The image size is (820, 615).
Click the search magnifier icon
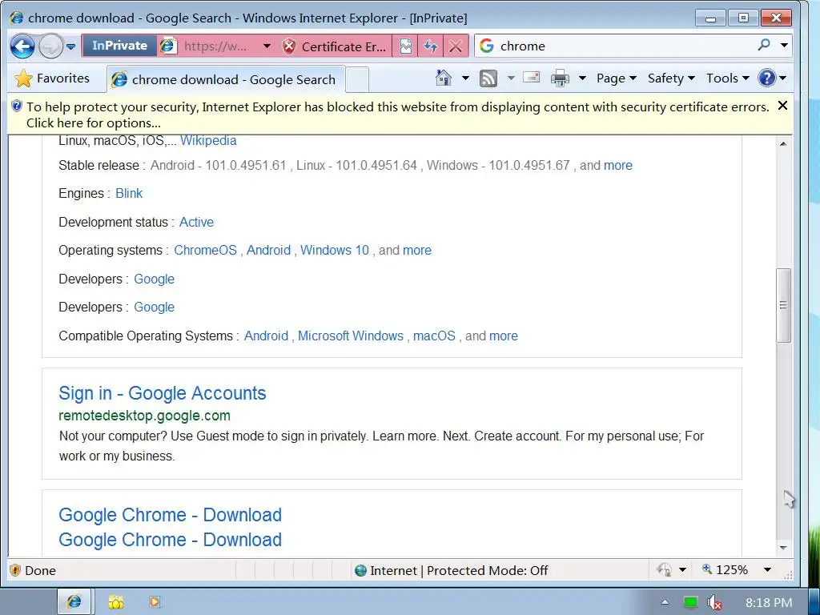(x=764, y=45)
